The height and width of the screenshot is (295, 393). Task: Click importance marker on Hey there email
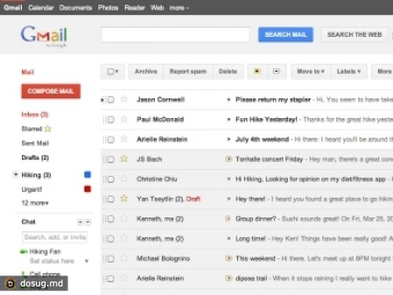point(229,199)
